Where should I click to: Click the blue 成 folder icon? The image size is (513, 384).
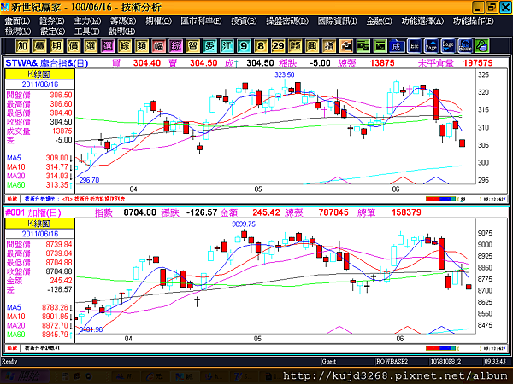(x=397, y=46)
